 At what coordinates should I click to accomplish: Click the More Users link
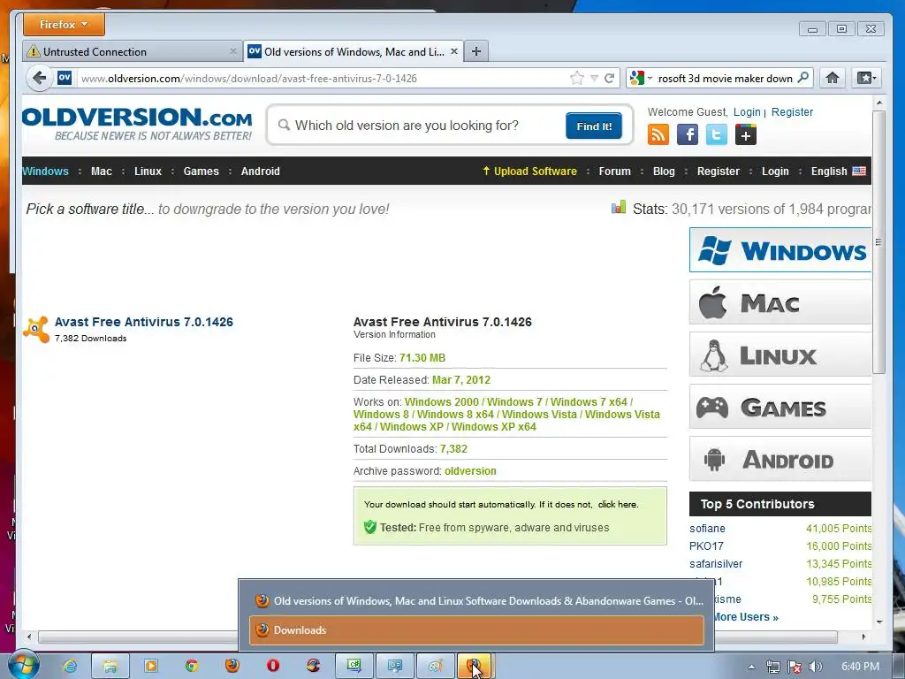(745, 616)
